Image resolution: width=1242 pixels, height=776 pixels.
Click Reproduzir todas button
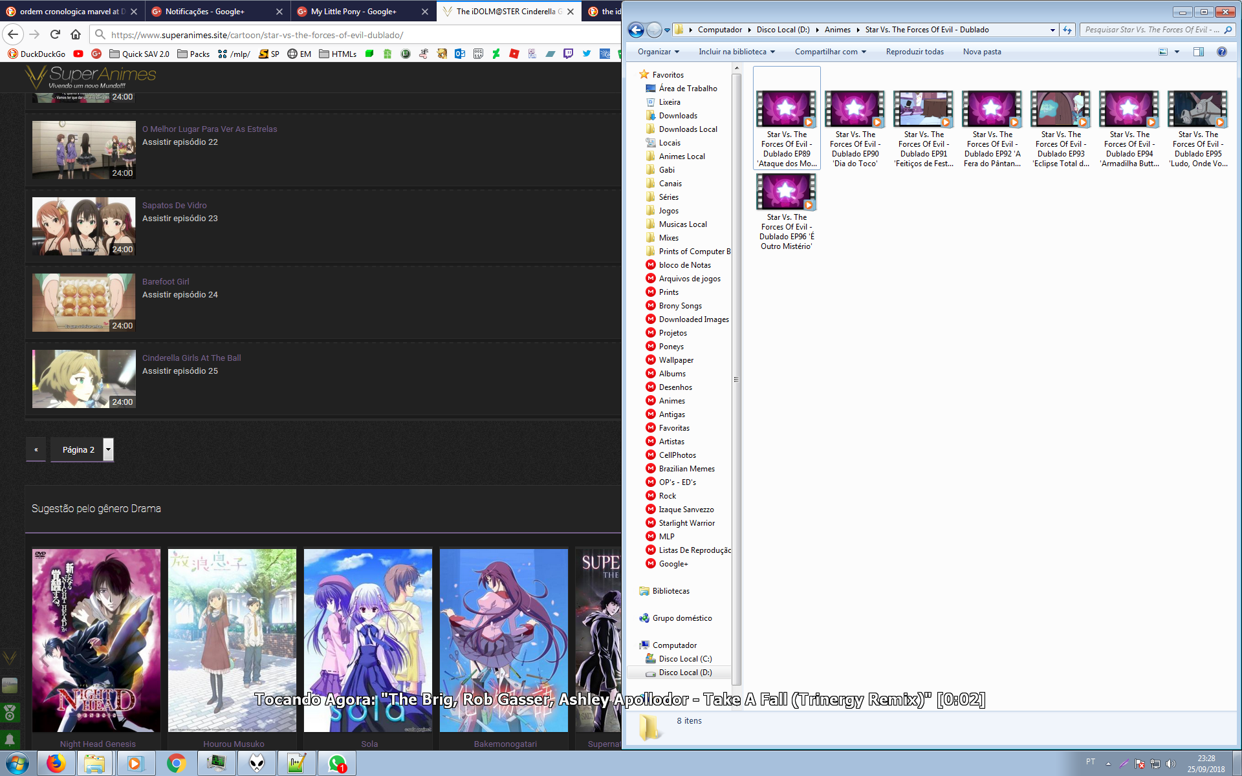(x=914, y=52)
